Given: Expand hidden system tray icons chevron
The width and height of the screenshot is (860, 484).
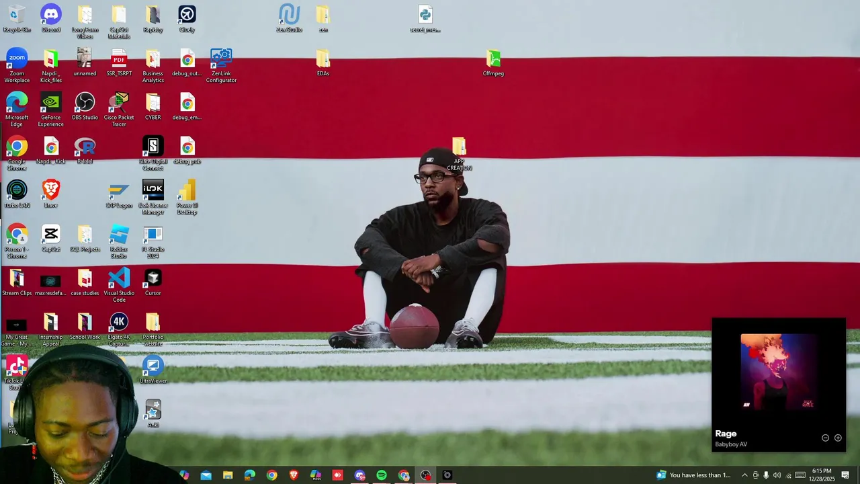Looking at the screenshot, I should (x=744, y=475).
